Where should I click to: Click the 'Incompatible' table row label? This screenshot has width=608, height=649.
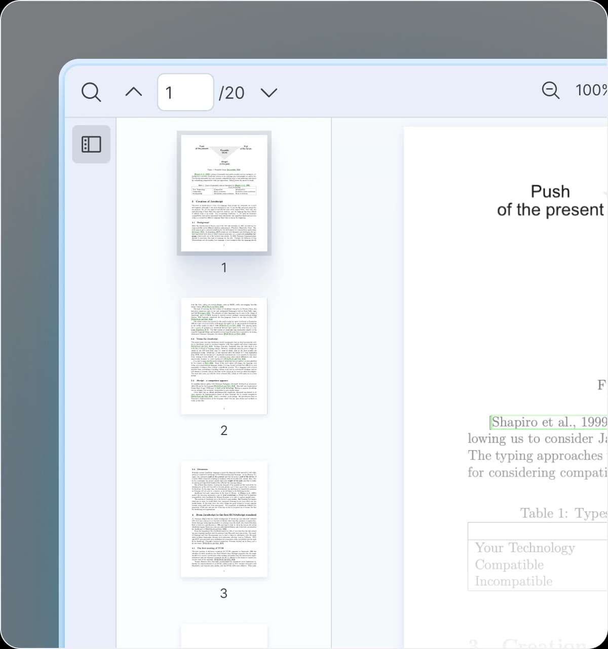click(514, 581)
